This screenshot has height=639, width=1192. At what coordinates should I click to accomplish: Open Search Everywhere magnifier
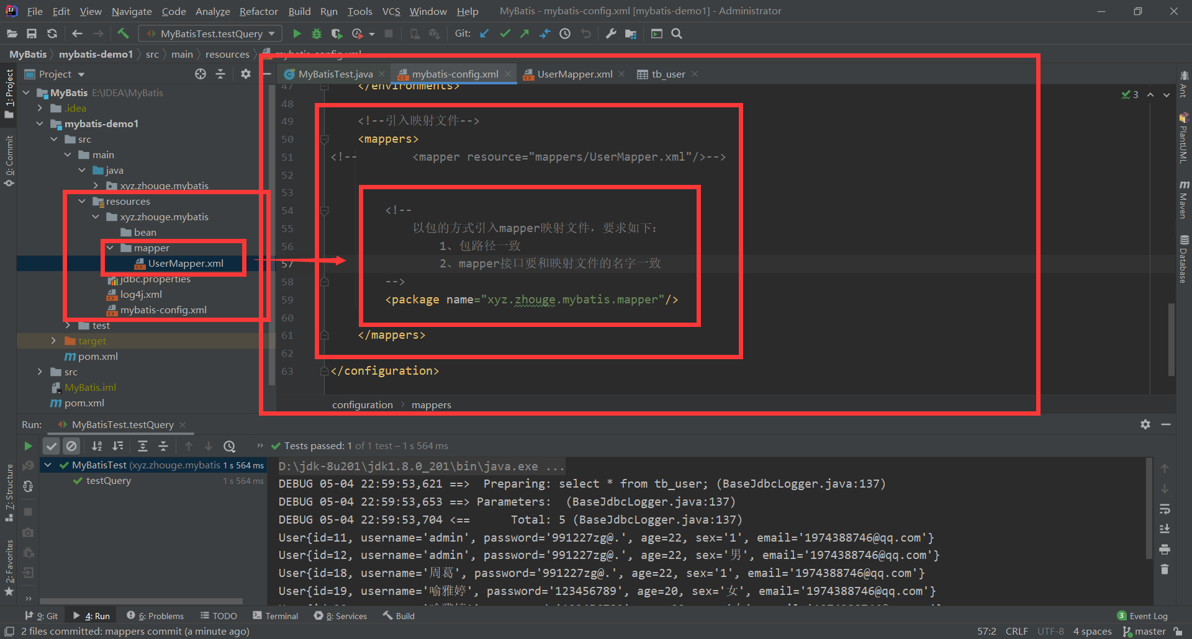677,34
